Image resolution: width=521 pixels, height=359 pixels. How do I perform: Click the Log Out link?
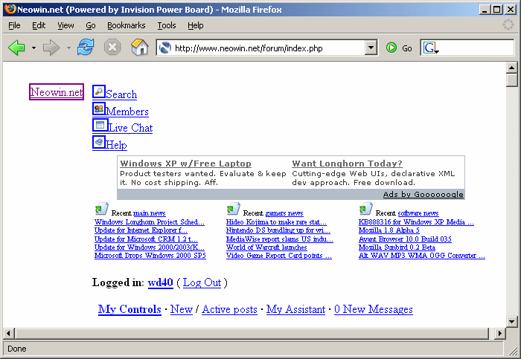coord(202,282)
